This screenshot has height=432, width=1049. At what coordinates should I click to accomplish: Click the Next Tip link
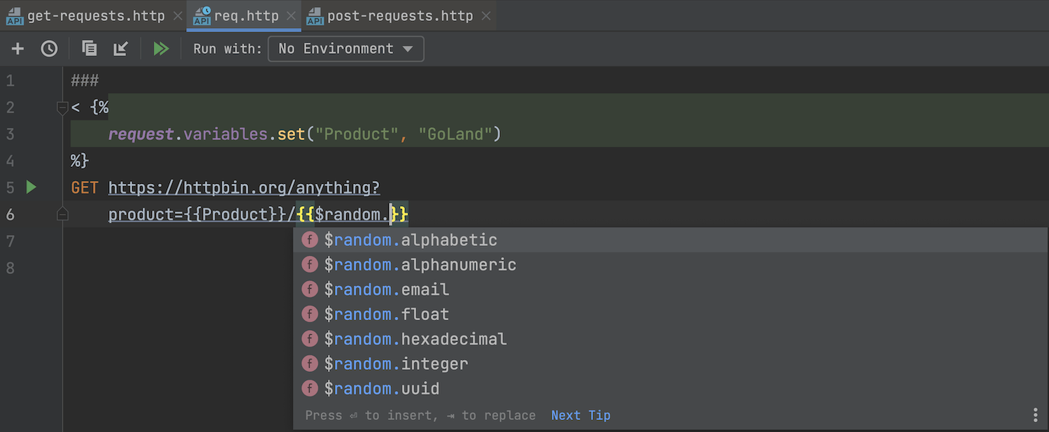tap(580, 415)
